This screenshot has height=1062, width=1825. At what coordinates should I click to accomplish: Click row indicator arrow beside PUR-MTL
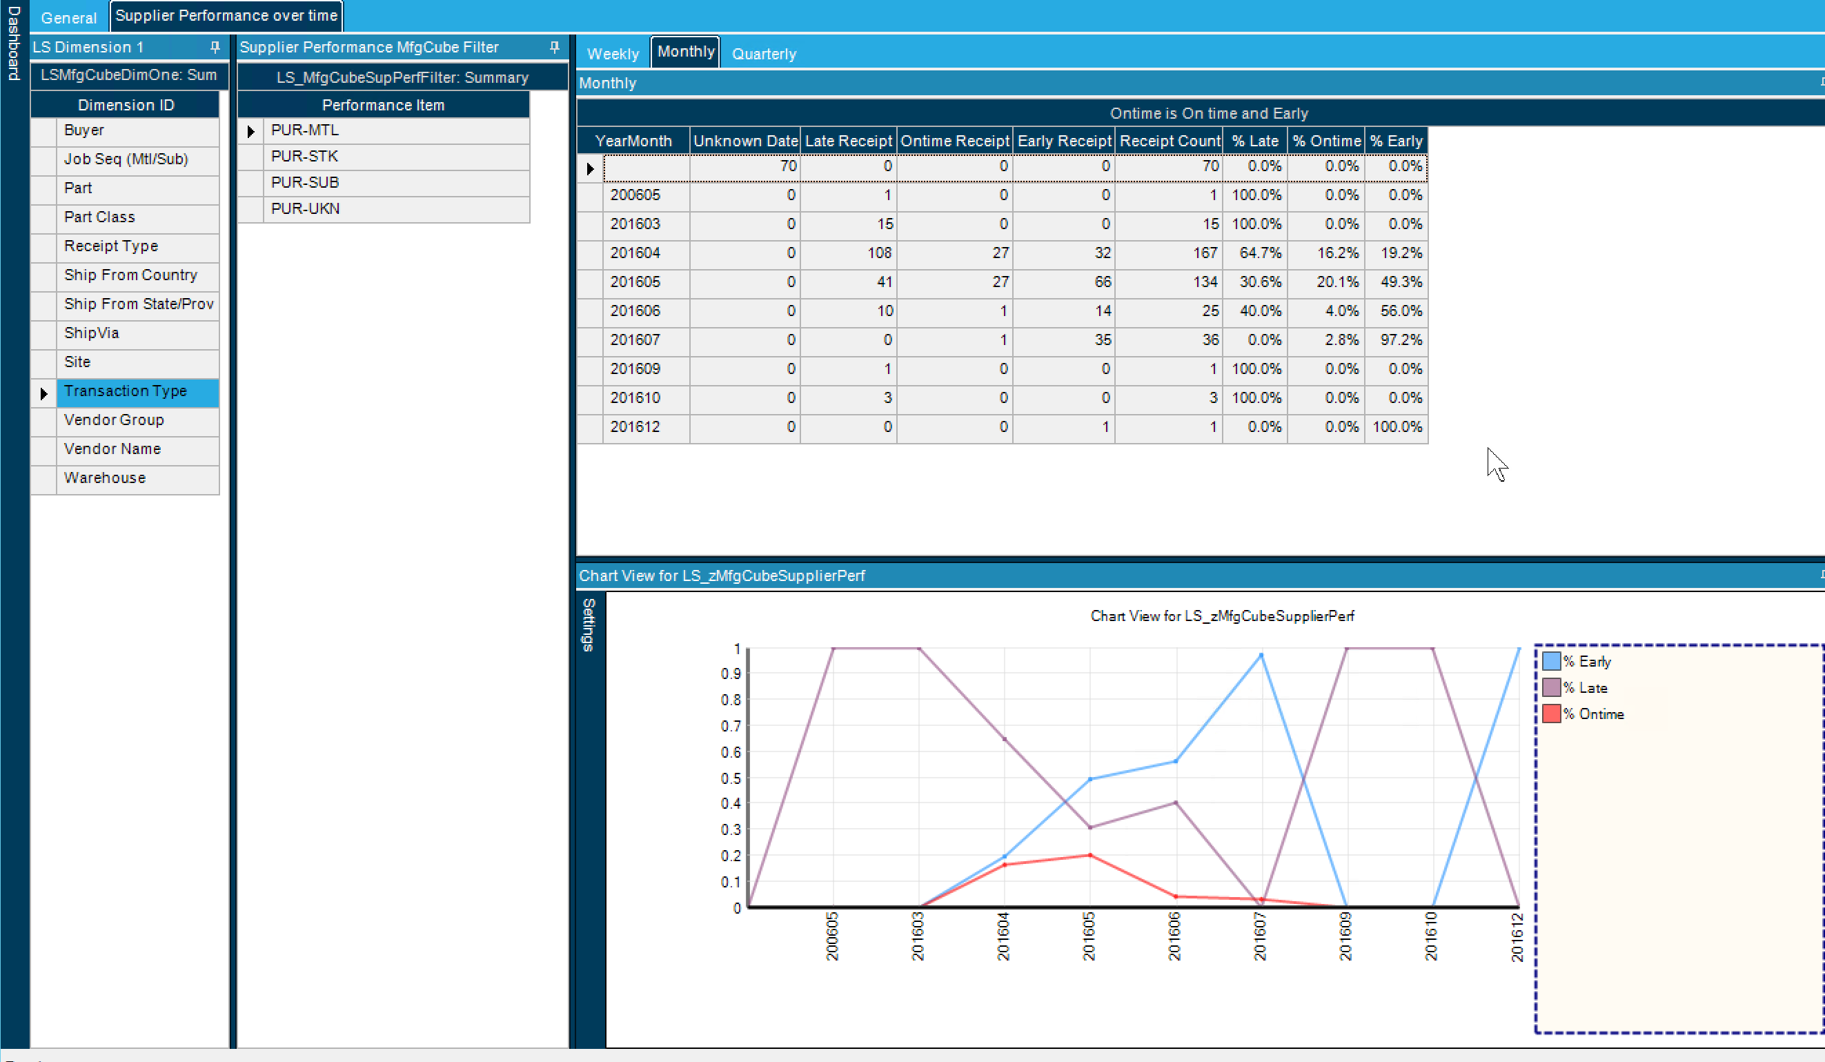(x=250, y=131)
